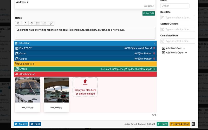Click the clipboard icon beside Carpet
This screenshot has width=208, height=130.
click(17, 59)
